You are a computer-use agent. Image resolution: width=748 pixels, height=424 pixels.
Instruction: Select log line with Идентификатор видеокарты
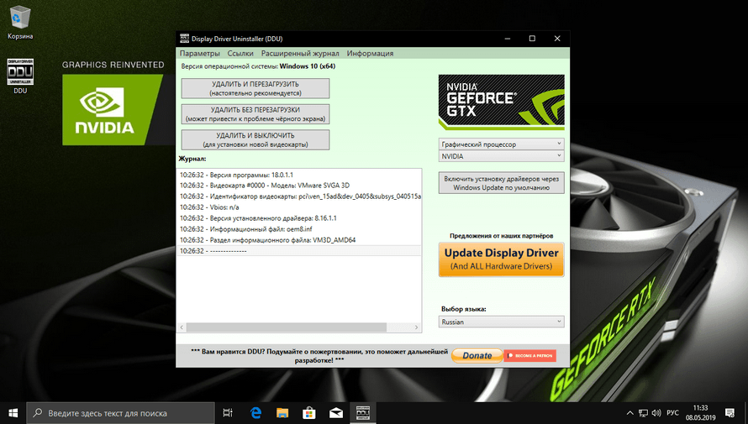click(x=299, y=196)
